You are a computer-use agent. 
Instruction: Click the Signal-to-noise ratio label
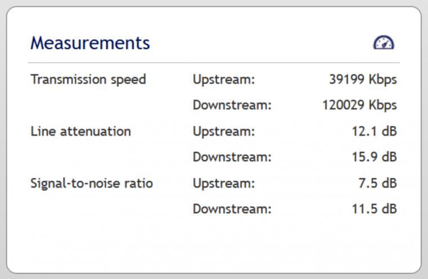pos(91,183)
